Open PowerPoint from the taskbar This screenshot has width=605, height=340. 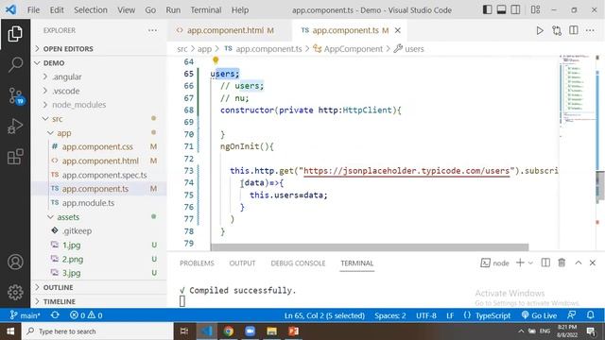click(x=293, y=331)
